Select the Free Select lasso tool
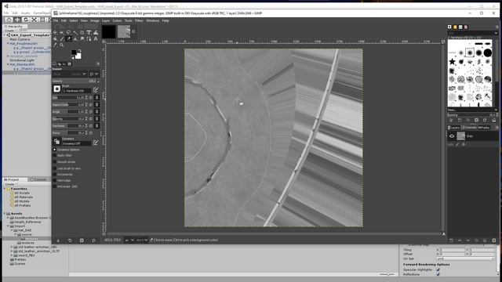 68,32
